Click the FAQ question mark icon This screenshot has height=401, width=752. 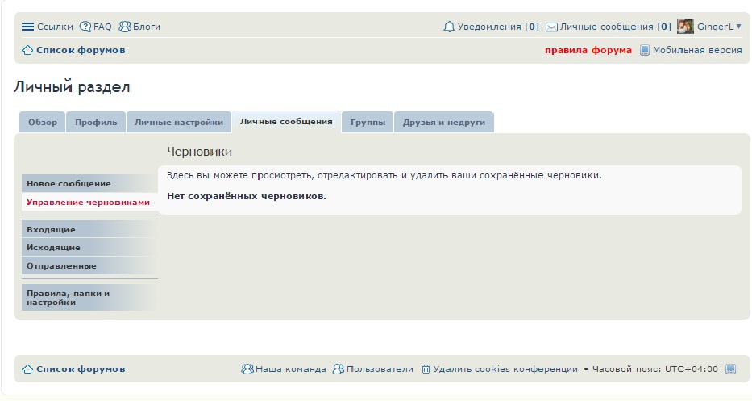click(85, 27)
